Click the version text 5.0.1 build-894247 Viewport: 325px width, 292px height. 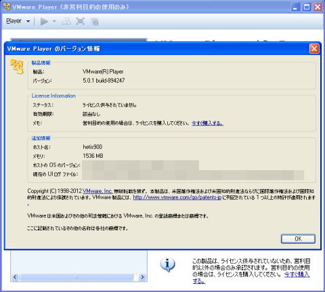click(104, 81)
